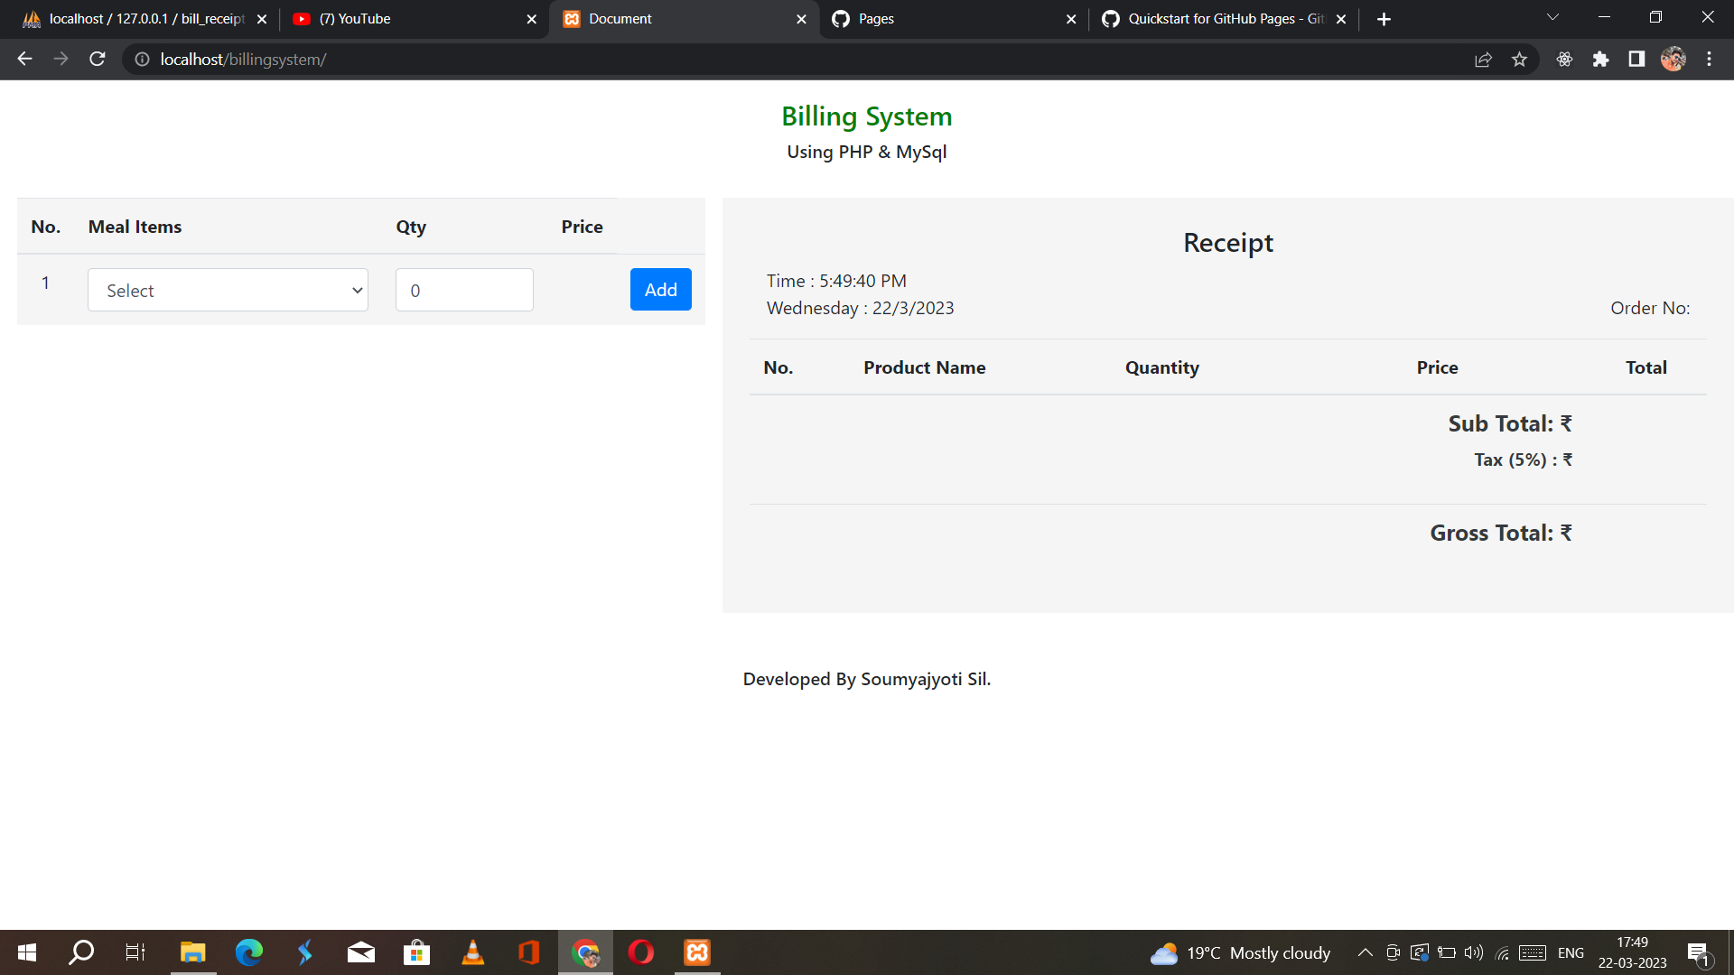Open Microsoft Edge from taskbar

247,952
